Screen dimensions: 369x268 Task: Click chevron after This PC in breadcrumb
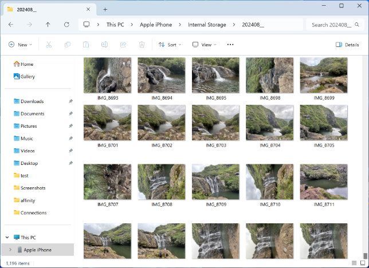pyautogui.click(x=132, y=25)
